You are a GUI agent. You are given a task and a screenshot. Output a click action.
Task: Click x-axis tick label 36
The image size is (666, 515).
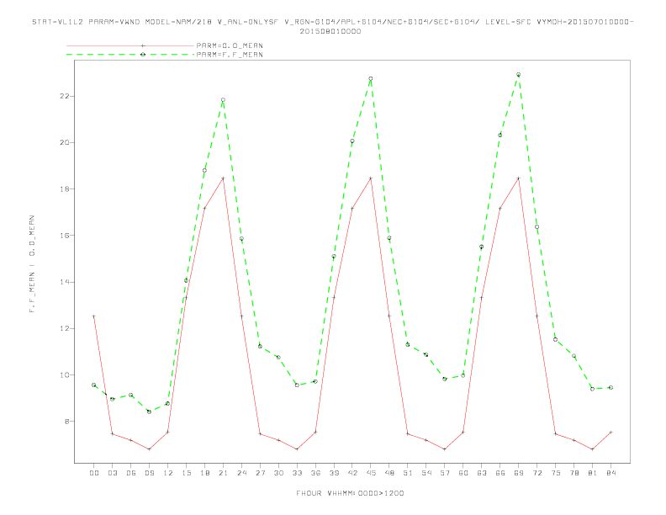pos(315,473)
